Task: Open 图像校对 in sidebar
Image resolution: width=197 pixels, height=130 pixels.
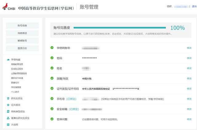Action: 15,83
